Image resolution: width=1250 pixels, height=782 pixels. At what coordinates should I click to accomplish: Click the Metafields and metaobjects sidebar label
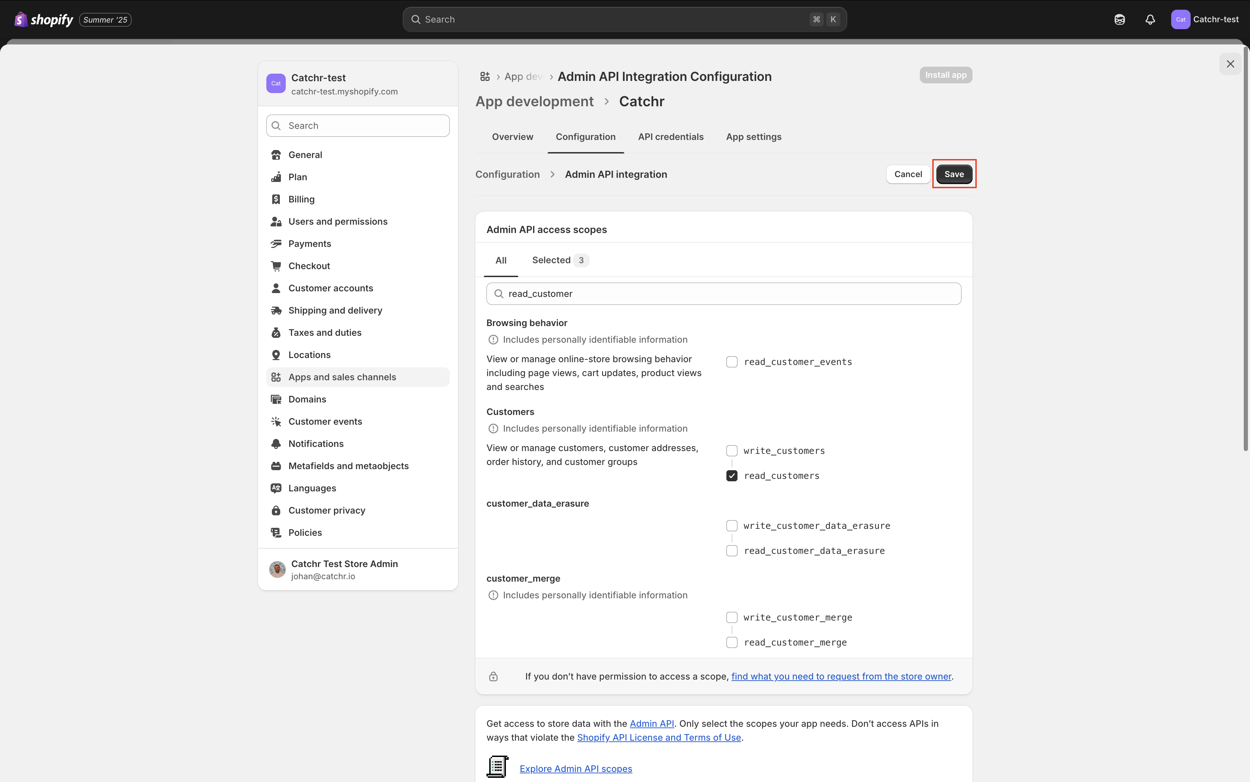coord(348,466)
